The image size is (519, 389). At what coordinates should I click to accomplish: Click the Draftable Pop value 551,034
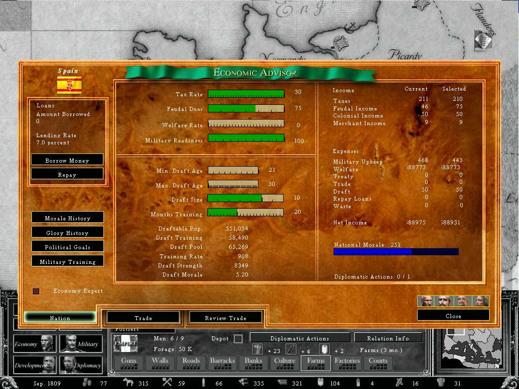(237, 228)
